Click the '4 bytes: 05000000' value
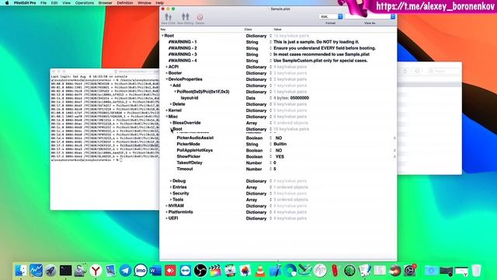497x280 pixels. pyautogui.click(x=291, y=98)
